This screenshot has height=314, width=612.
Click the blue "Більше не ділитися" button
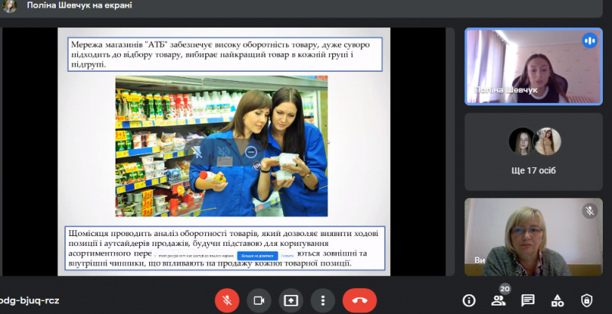coord(257,256)
